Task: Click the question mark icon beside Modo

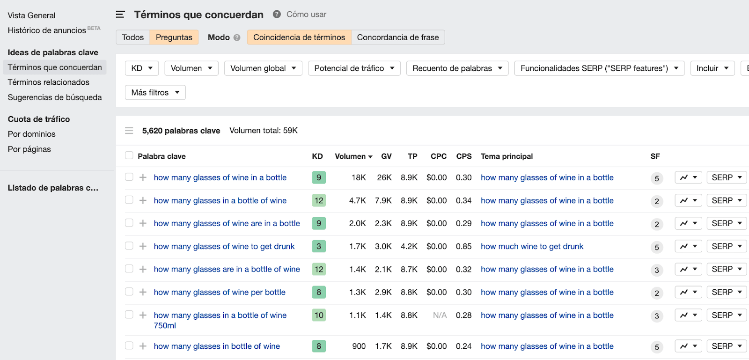Action: pyautogui.click(x=237, y=37)
